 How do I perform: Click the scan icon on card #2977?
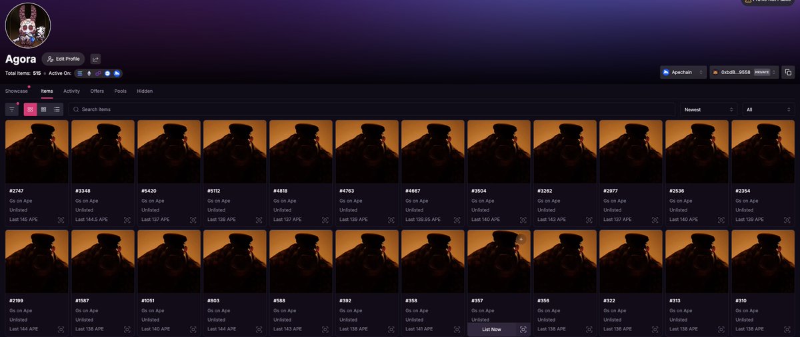tap(655, 220)
